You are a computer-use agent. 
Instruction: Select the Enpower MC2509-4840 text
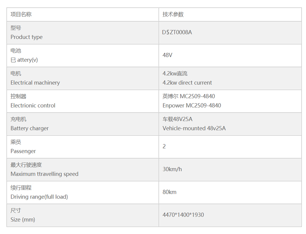191,106
